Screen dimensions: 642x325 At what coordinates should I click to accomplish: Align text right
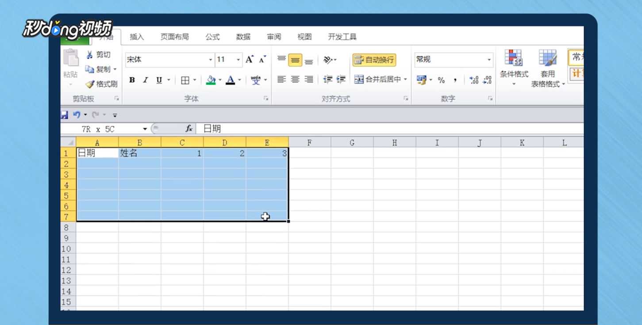(309, 80)
